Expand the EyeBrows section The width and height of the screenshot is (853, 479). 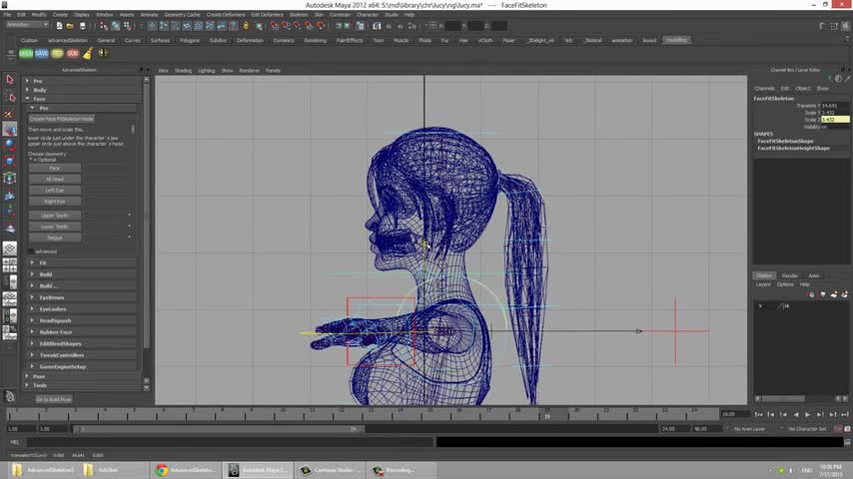52,297
